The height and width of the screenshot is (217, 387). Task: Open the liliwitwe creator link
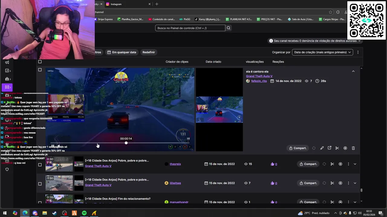pyautogui.click(x=175, y=183)
